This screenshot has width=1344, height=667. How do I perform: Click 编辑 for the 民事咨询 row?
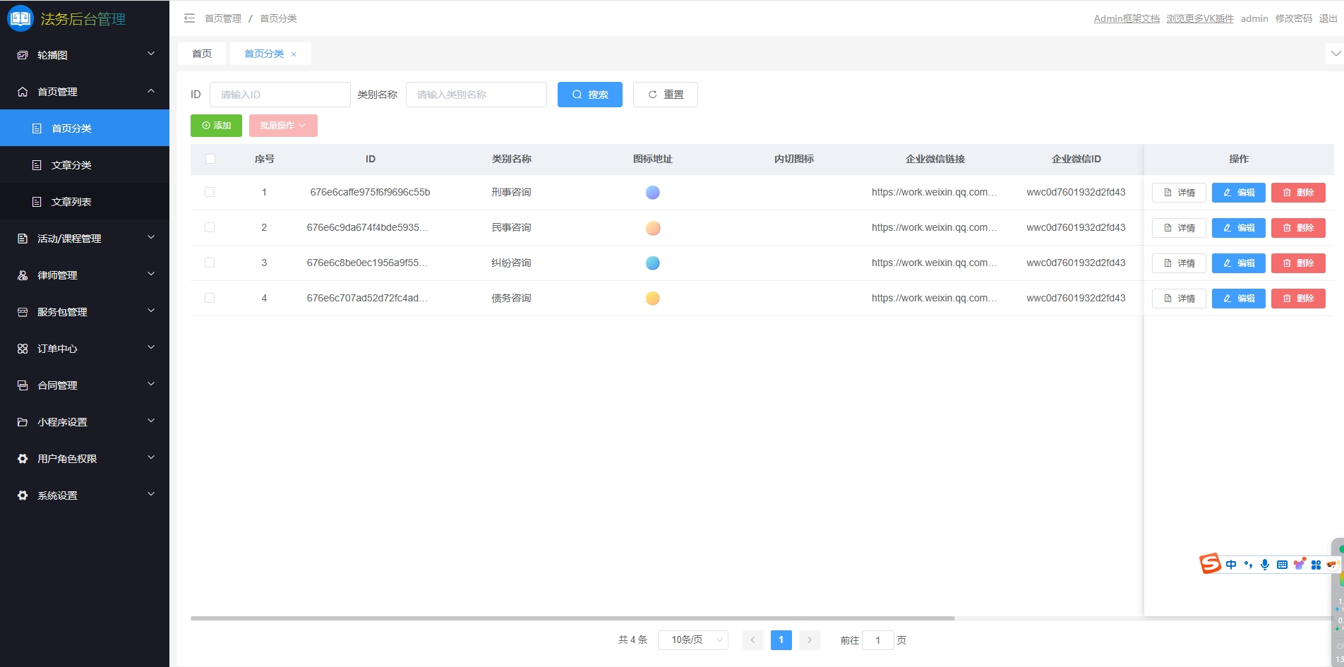coord(1239,228)
